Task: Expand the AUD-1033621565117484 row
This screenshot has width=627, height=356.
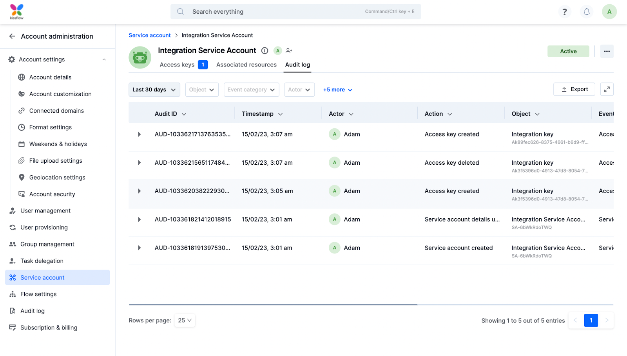Action: 139,163
